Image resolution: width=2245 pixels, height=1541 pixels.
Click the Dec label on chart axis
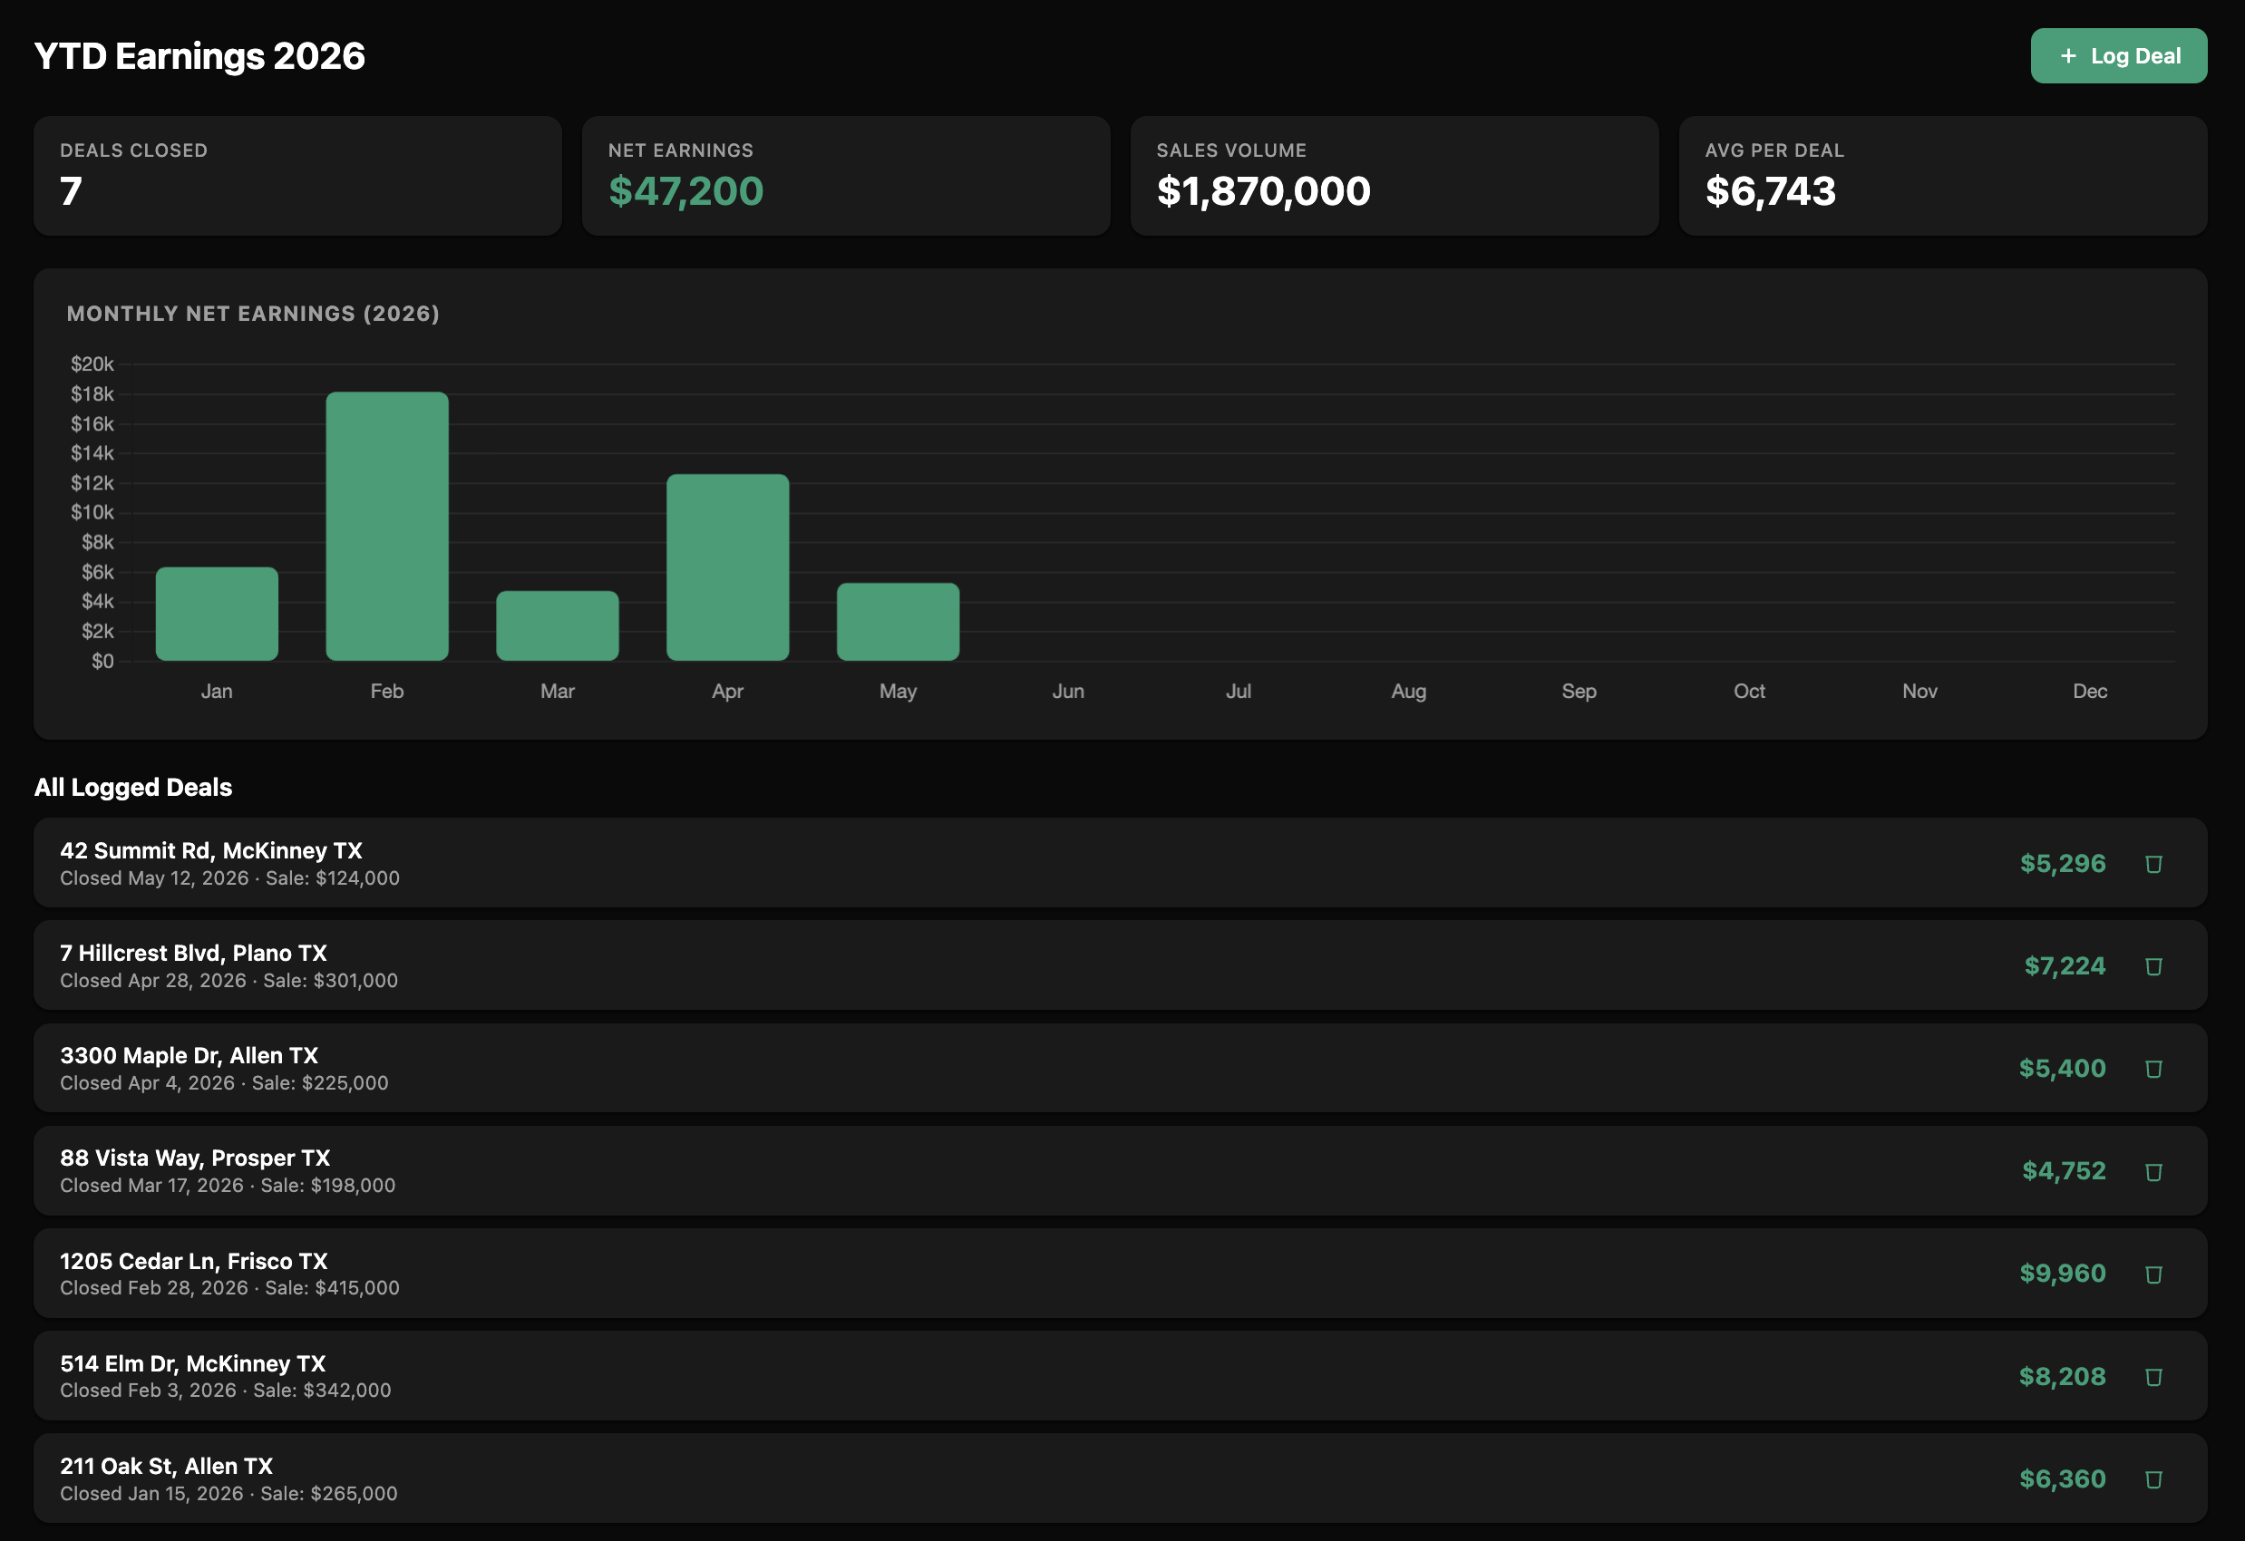point(2089,692)
